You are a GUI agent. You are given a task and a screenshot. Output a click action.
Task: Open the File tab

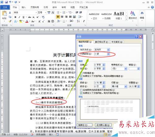point(5,7)
